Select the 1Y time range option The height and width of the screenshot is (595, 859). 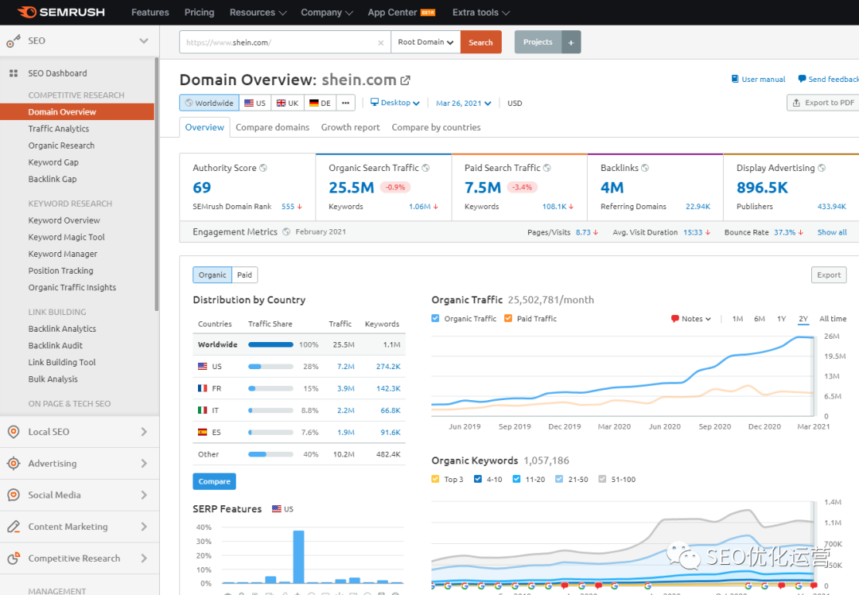click(781, 319)
